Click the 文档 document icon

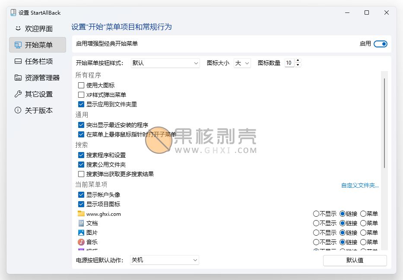coord(81,223)
